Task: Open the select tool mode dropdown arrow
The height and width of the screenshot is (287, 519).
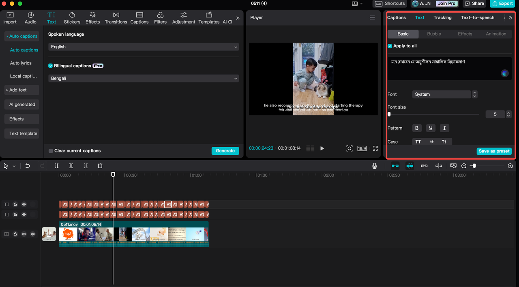Action: tap(14, 166)
